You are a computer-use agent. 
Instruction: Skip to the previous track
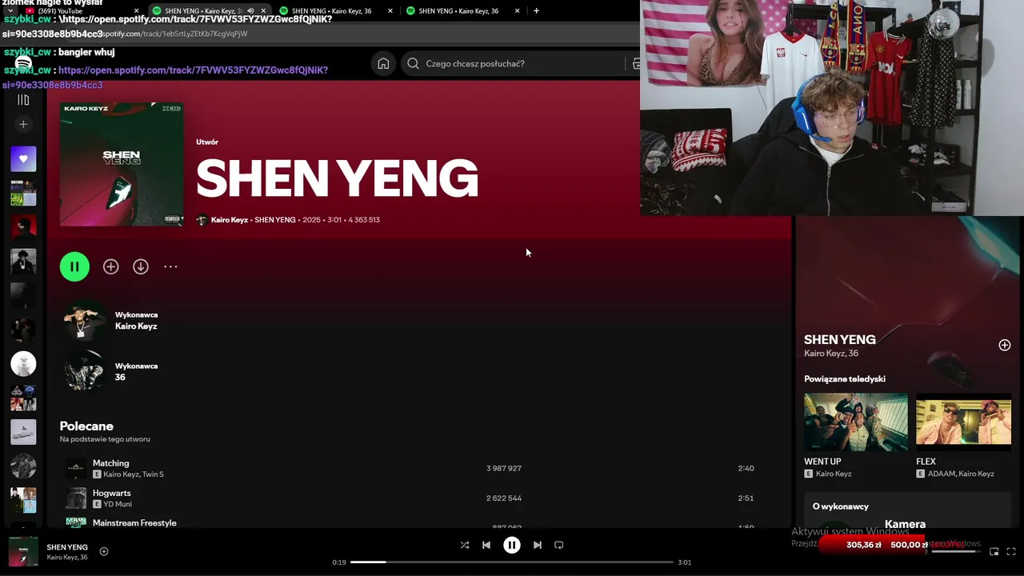pyautogui.click(x=486, y=545)
